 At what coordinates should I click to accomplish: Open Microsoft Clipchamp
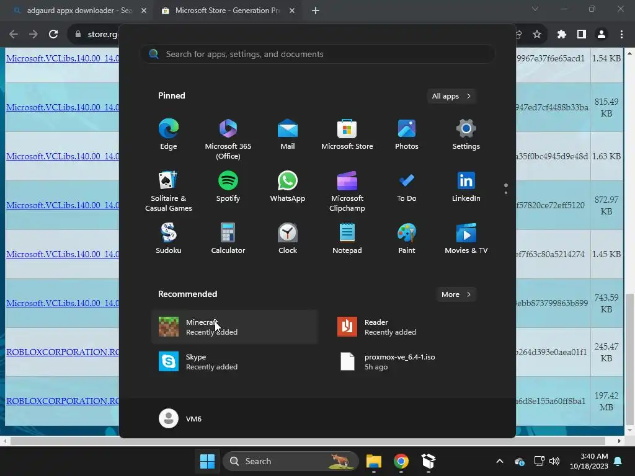(347, 192)
